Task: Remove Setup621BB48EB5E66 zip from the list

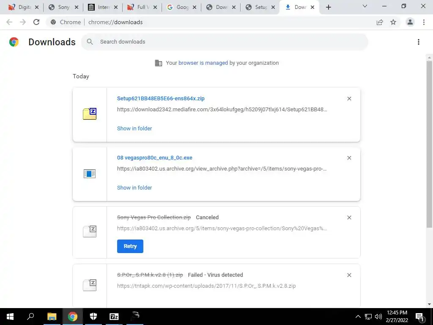Action: click(349, 99)
